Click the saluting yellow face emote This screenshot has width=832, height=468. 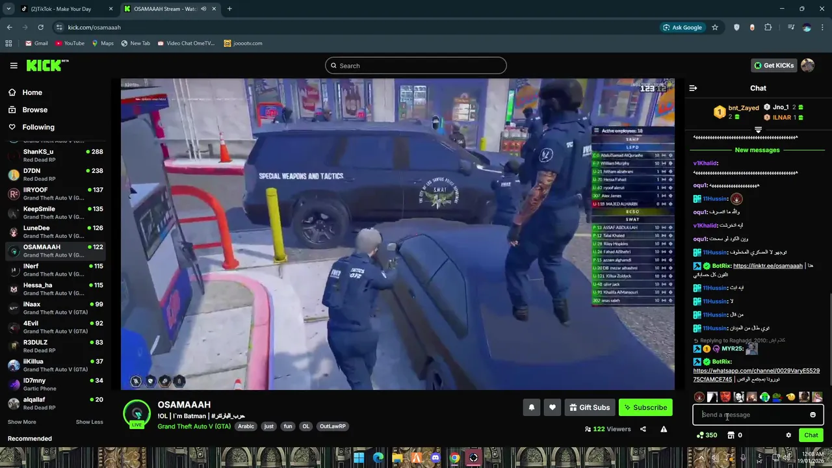tap(790, 396)
